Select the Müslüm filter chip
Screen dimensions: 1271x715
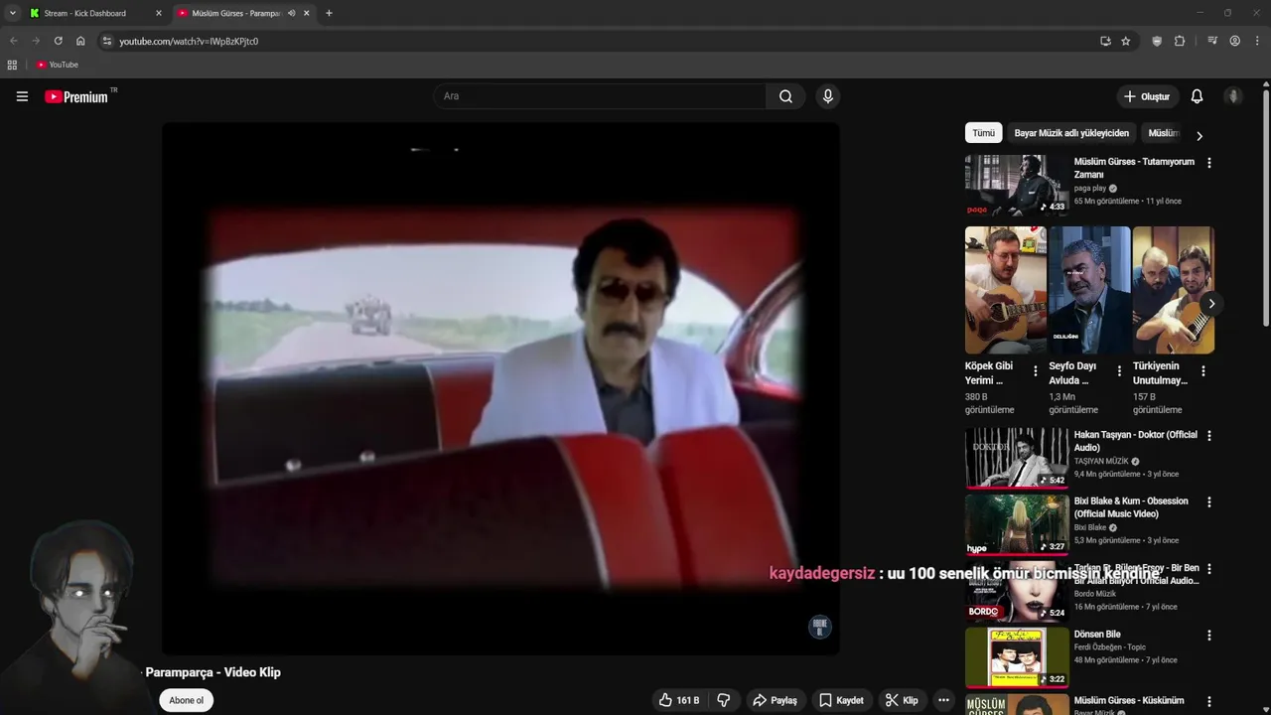1163,133
